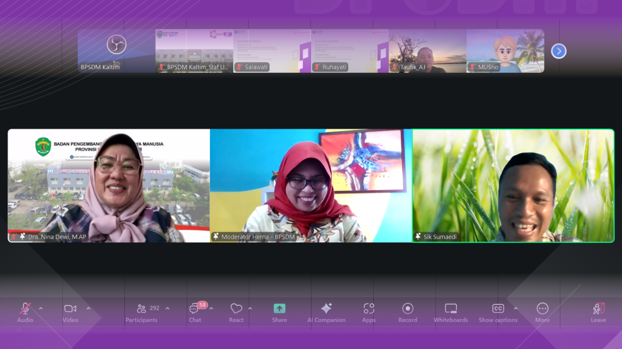Screen dimensions: 622x349
Task: Start recording with the Record button
Action: (408, 311)
